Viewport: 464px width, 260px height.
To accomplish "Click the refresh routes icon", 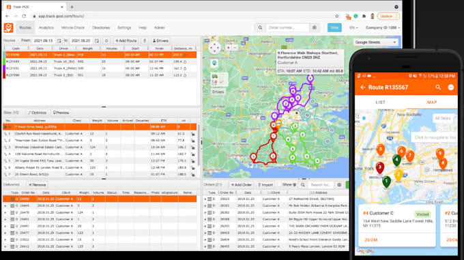I will coord(106,40).
